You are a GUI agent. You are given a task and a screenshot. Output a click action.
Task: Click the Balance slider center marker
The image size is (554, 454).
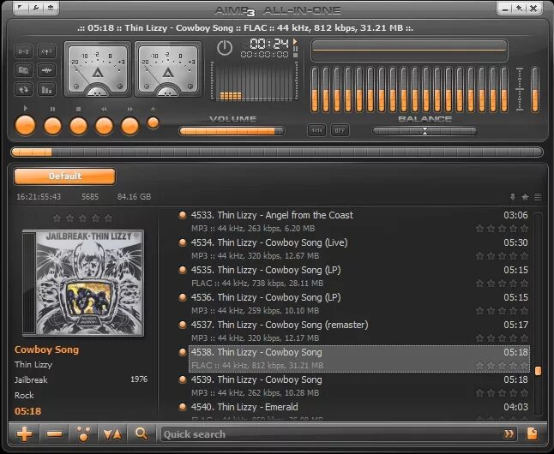tap(425, 131)
